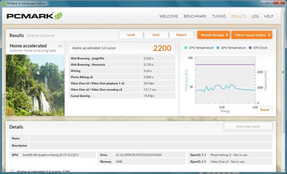Click View result online button
This screenshot has height=174, width=287.
pyautogui.click(x=252, y=35)
